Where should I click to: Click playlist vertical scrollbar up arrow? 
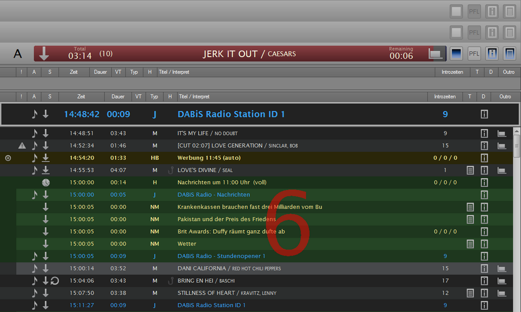click(x=517, y=131)
